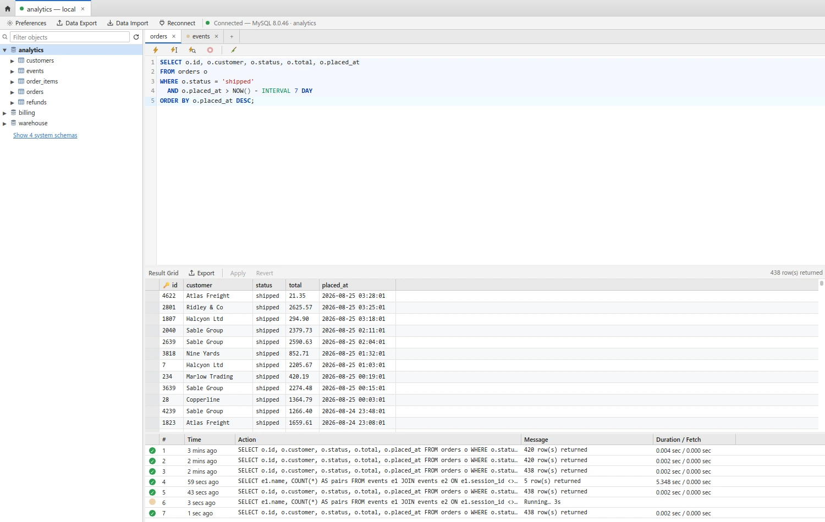Viewport: 825px width, 522px height.
Task: Click the Execute query lightning icon
Action: [x=156, y=50]
